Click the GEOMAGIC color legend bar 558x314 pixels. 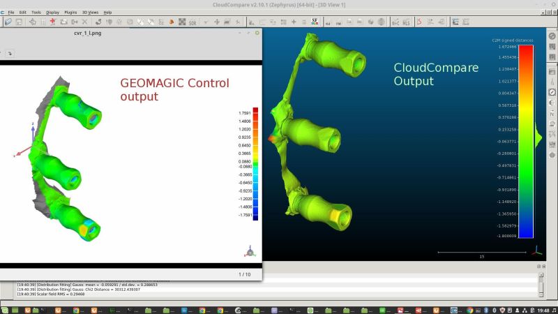pyautogui.click(x=255, y=164)
